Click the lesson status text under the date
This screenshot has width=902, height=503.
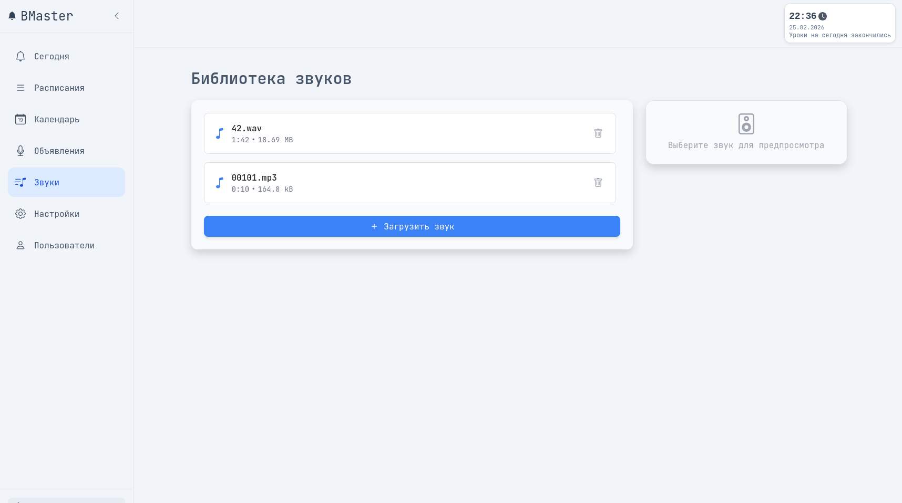pyautogui.click(x=839, y=35)
